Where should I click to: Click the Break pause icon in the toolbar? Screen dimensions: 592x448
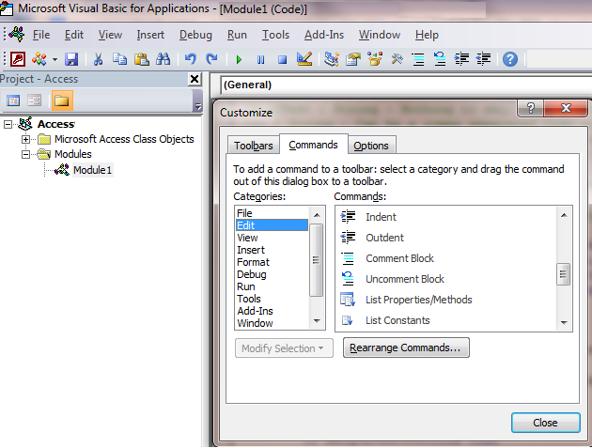pos(260,59)
